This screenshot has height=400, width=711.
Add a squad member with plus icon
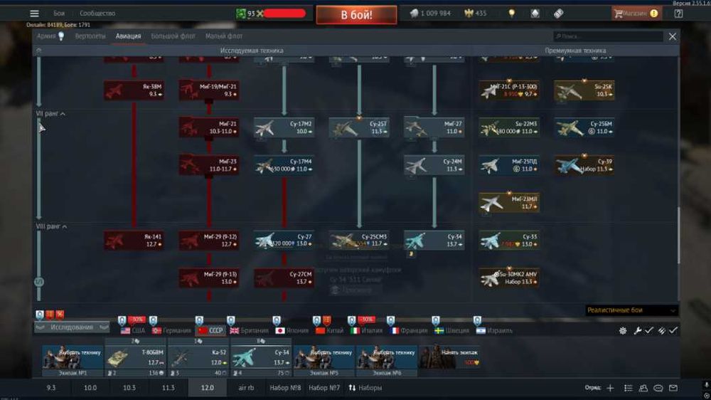coord(610,388)
